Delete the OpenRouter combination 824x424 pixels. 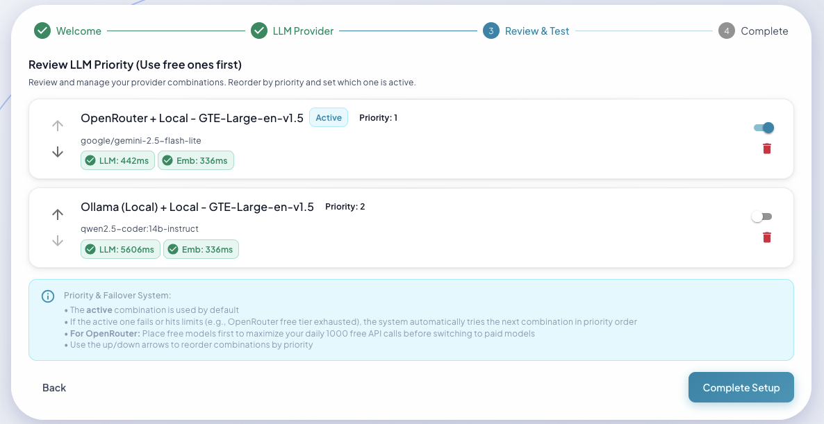click(766, 148)
